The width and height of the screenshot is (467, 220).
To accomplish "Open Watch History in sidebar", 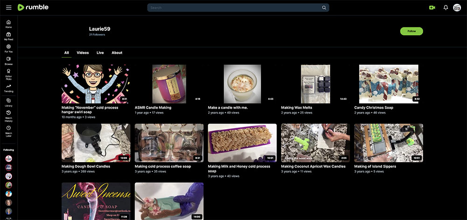I will tap(8, 116).
